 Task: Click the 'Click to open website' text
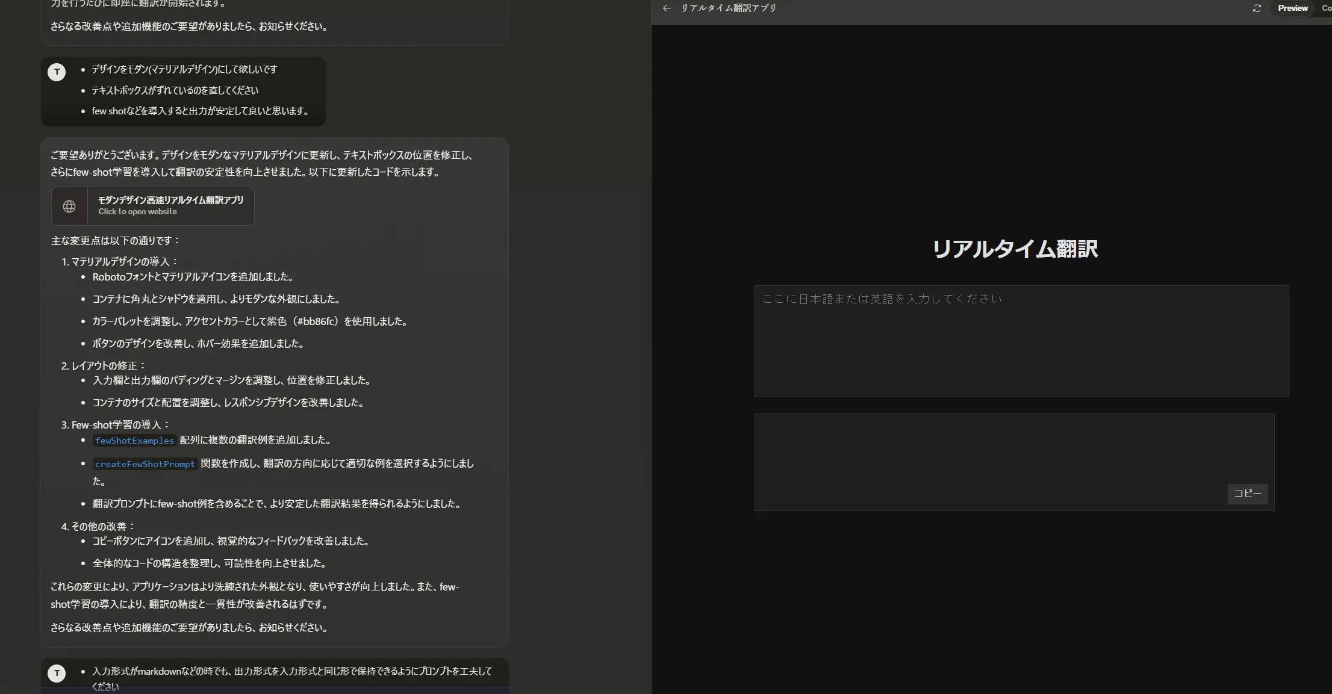tap(137, 212)
